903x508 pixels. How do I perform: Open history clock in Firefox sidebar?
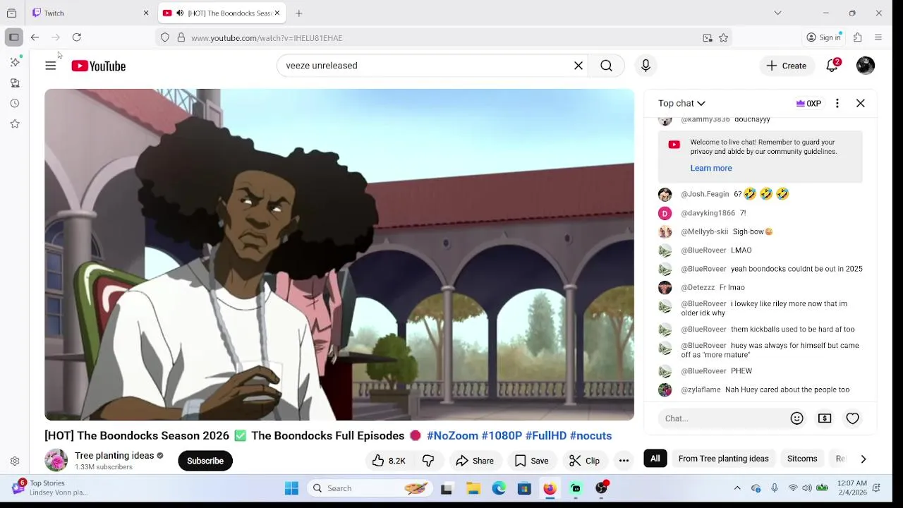(15, 103)
